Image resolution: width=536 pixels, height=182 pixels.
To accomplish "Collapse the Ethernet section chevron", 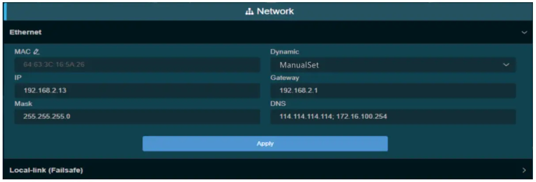I will [524, 33].
